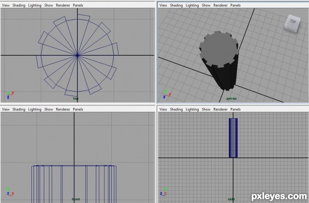Image resolution: width=309 pixels, height=203 pixels.
Task: Click the axis gizmo in perspective viewport
Action: click(x=167, y=94)
